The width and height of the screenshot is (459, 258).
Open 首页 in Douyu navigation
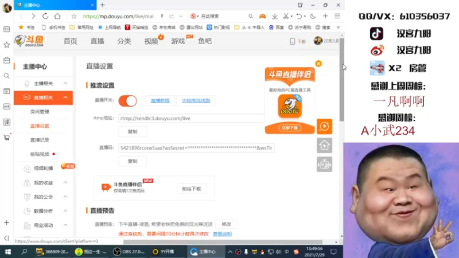(x=70, y=41)
